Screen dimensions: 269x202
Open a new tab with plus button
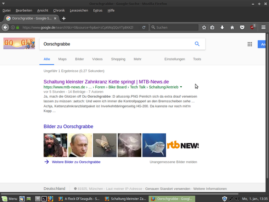tap(64, 19)
